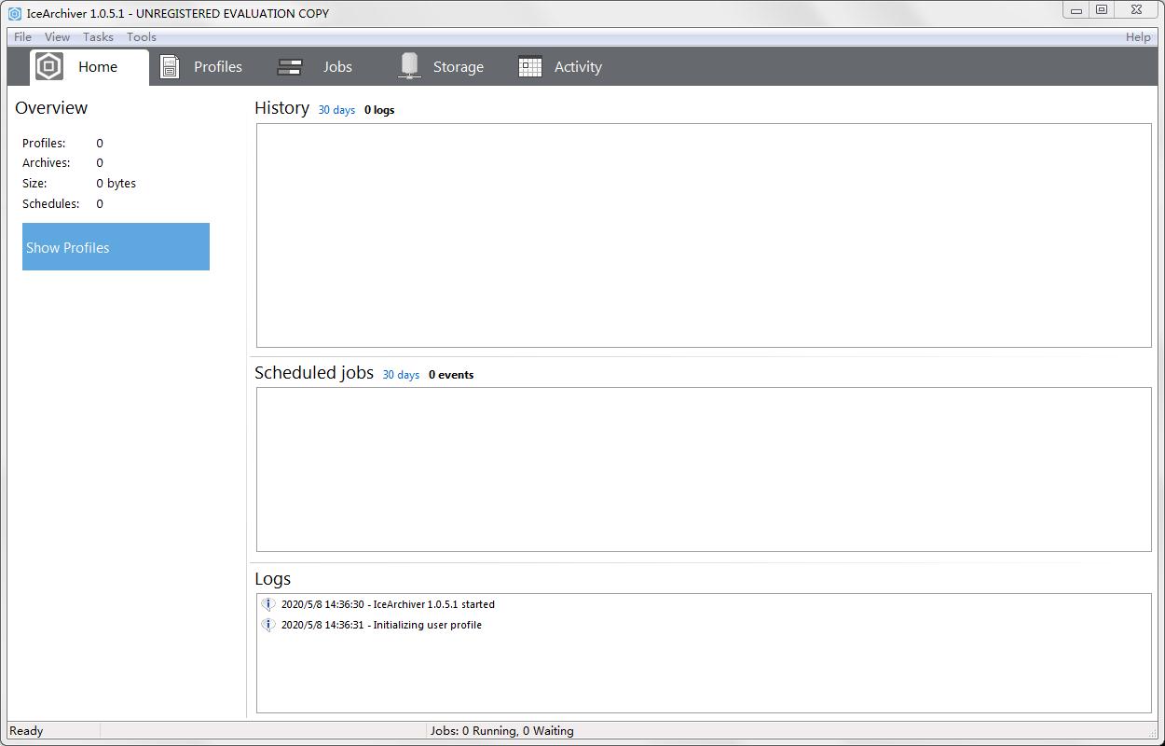Image resolution: width=1165 pixels, height=746 pixels.
Task: Select the Home hexagon icon
Action: tap(48, 65)
